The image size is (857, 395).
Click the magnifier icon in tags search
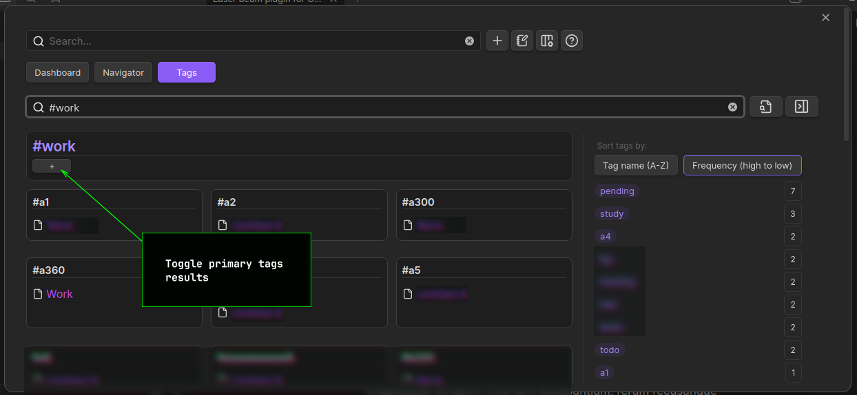point(39,107)
